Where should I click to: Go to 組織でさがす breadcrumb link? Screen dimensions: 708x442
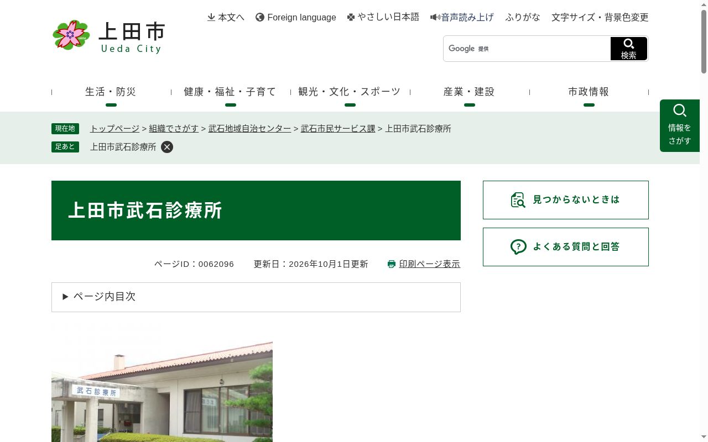click(x=174, y=129)
